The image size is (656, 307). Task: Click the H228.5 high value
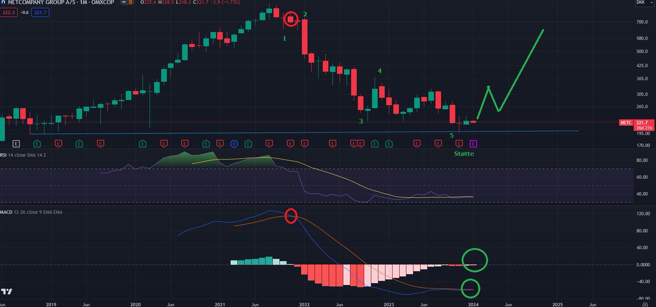(166, 3)
